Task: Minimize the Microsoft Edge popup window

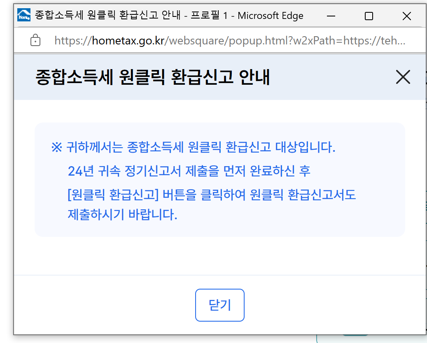Action: pyautogui.click(x=331, y=15)
